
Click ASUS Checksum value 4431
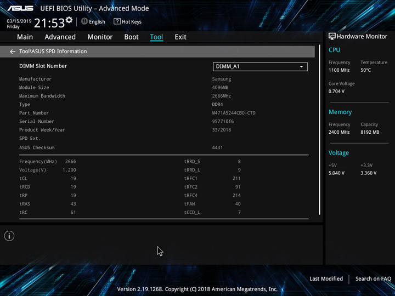click(x=217, y=147)
